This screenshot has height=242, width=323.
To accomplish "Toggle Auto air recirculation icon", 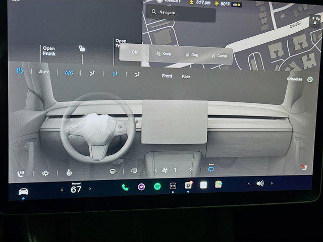I will coord(211,168).
